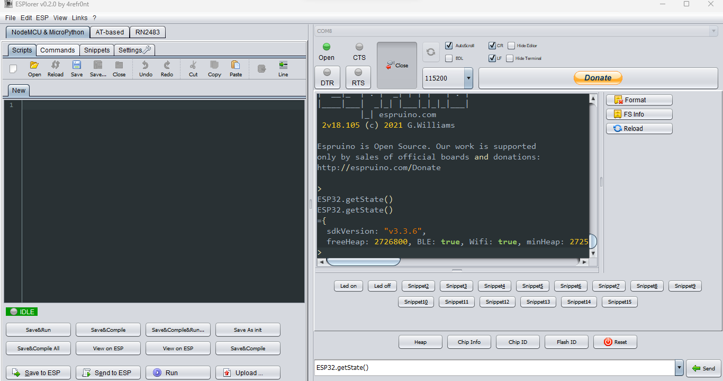
Task: Click the refresh COM ports icon
Action: pyautogui.click(x=431, y=51)
